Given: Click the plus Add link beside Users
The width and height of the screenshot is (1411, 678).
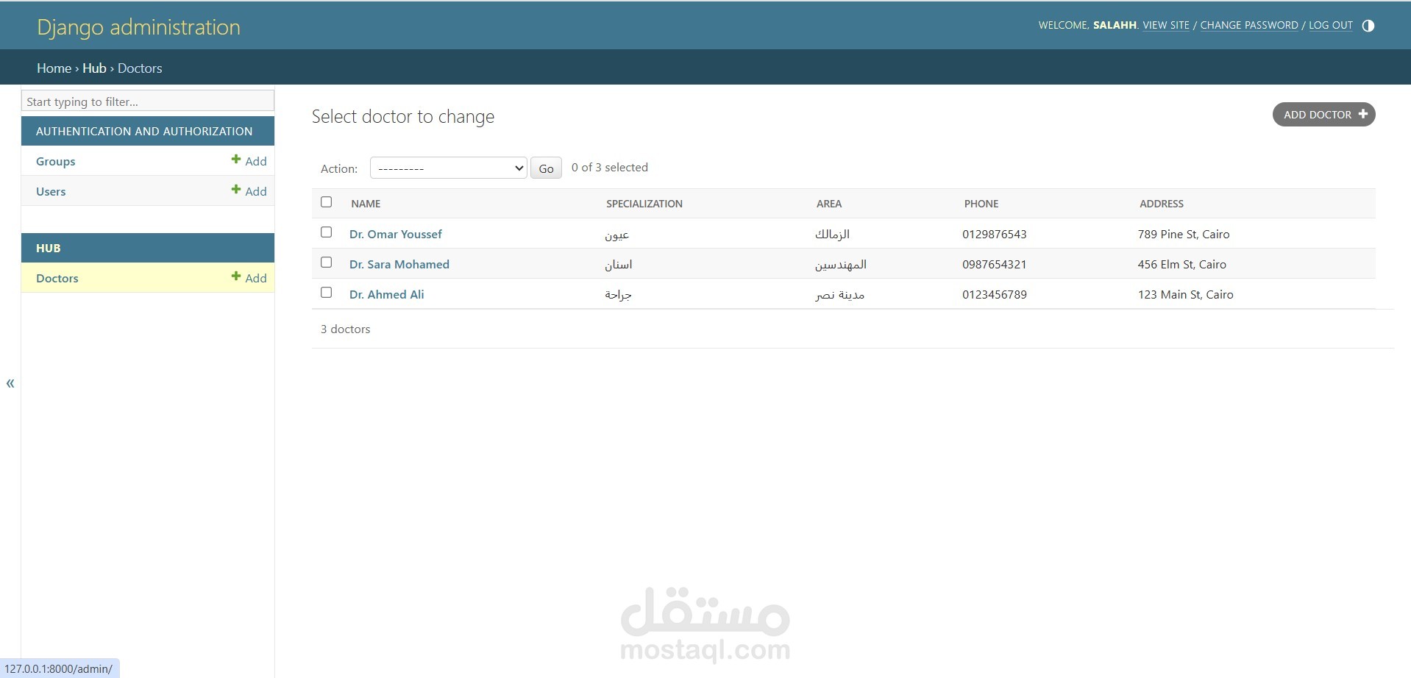Looking at the screenshot, I should (249, 191).
